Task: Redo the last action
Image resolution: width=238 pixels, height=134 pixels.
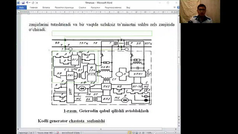Action: click(x=33, y=3)
